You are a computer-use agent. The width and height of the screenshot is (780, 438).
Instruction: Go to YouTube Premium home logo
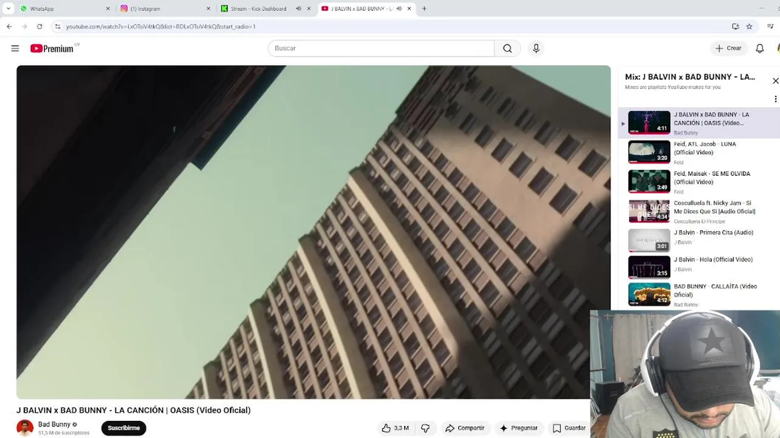(52, 48)
